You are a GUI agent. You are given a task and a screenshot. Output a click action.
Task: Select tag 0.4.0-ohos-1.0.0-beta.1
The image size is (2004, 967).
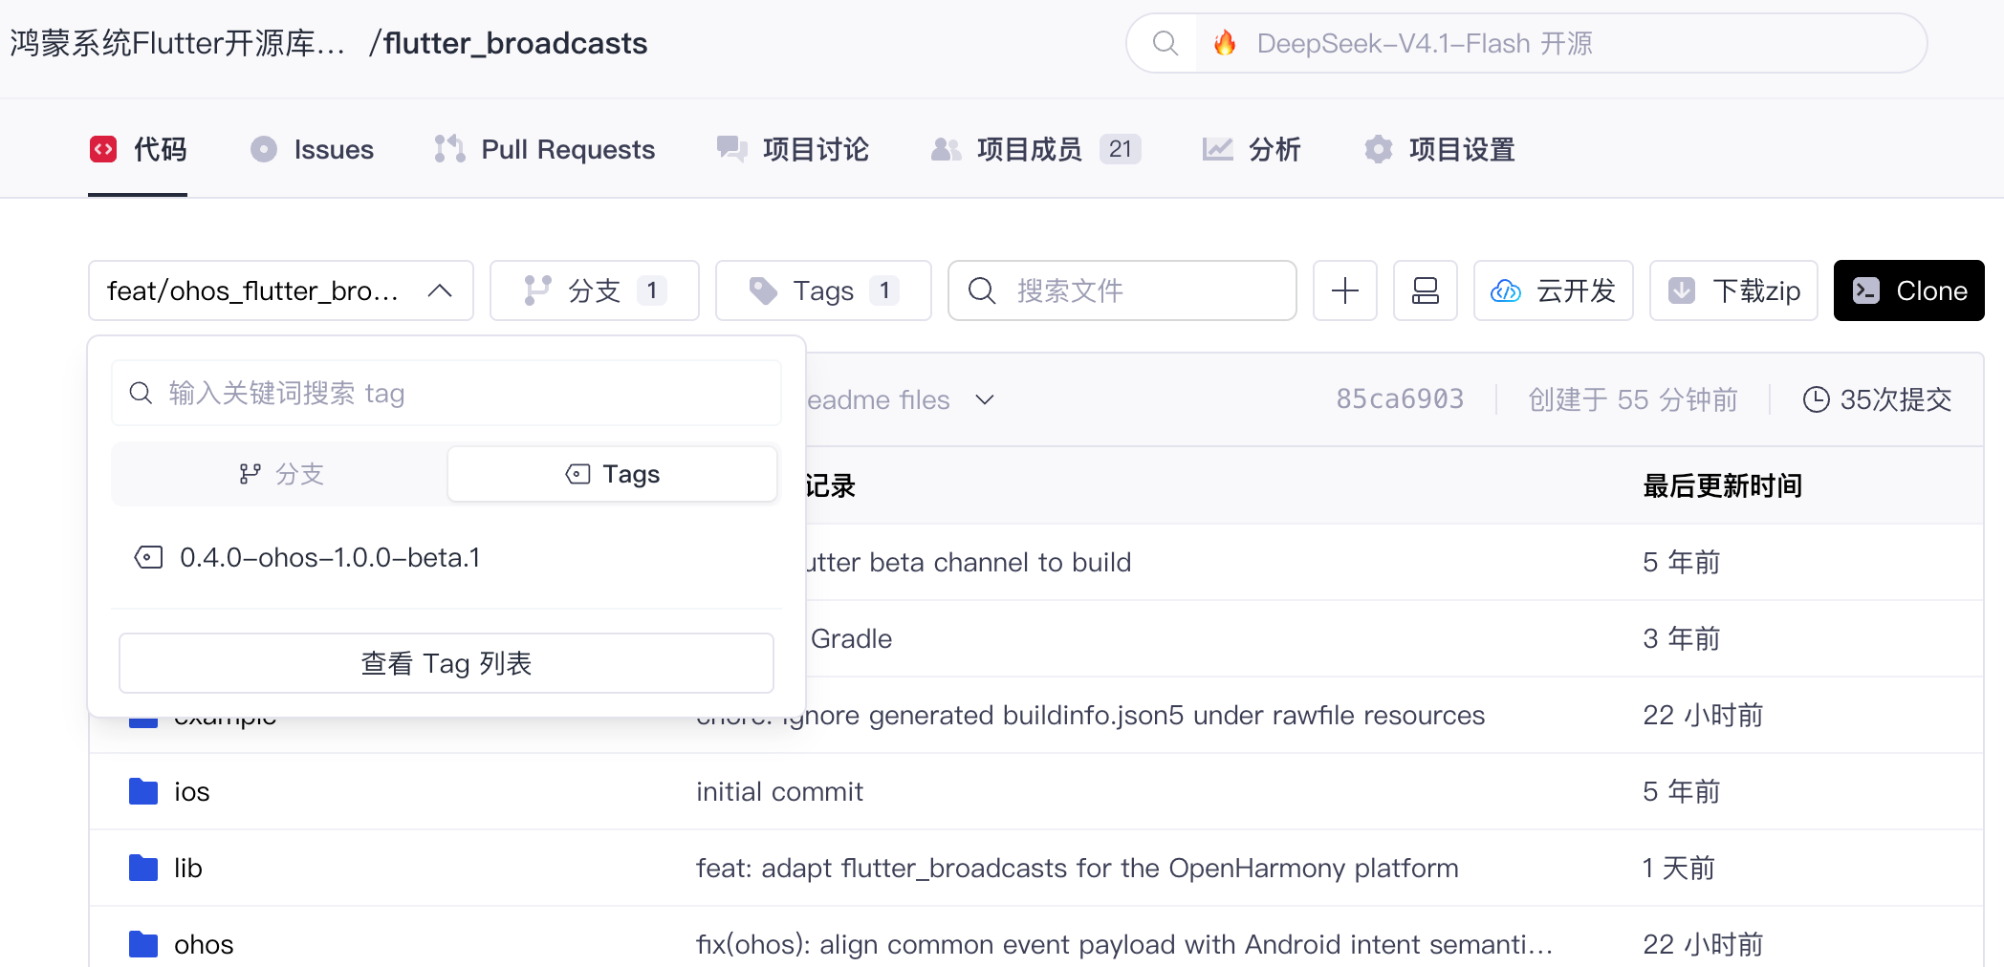click(447, 557)
